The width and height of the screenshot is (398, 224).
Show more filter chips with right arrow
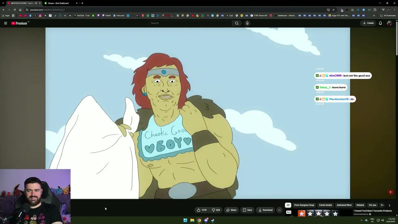tap(389, 205)
